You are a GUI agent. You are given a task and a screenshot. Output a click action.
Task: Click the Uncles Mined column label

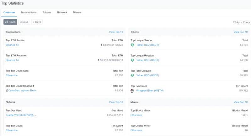[240, 126]
